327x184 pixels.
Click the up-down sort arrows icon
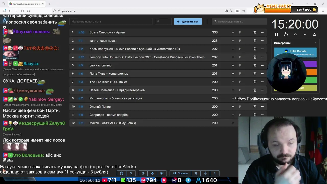(x=215, y=173)
